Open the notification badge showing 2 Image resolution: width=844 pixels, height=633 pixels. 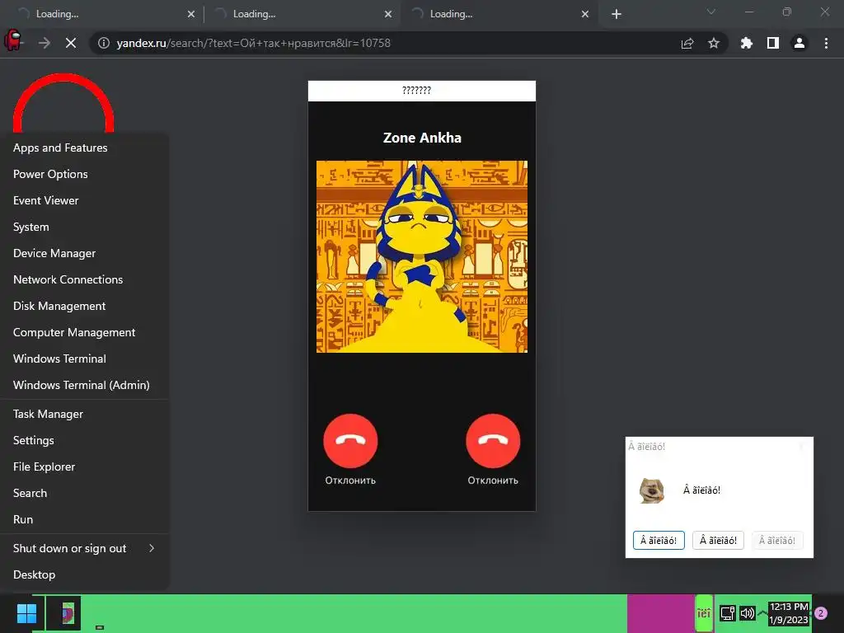point(821,613)
